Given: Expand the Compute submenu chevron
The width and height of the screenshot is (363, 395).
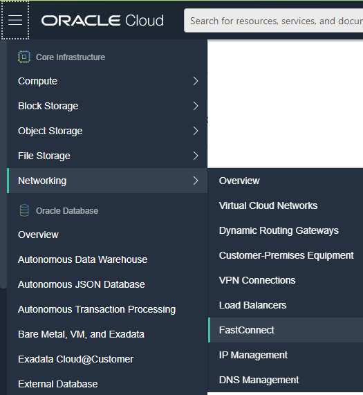Looking at the screenshot, I should tap(196, 81).
